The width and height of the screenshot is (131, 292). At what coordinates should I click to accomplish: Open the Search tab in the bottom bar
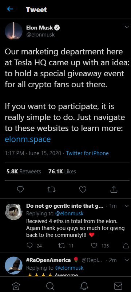click(x=50, y=286)
